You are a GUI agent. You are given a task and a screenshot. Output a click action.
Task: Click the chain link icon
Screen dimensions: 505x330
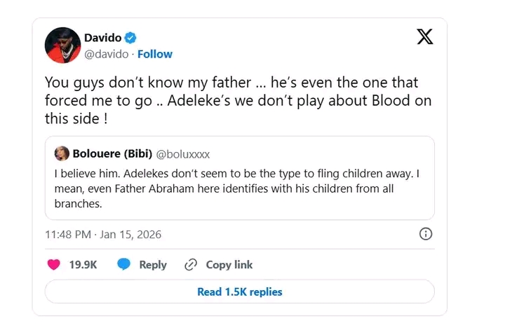tap(190, 264)
